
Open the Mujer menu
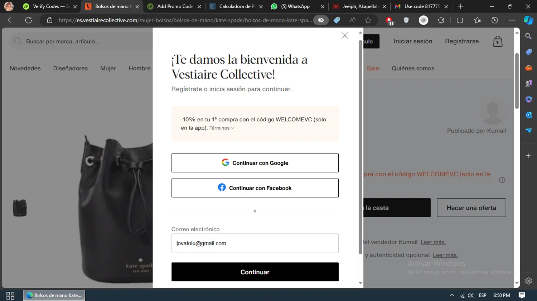pyautogui.click(x=108, y=68)
